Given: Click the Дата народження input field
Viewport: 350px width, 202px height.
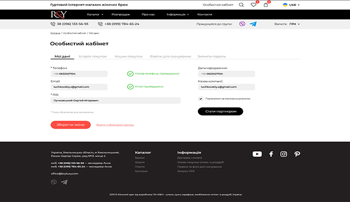Looking at the screenshot, I should pos(226,74).
